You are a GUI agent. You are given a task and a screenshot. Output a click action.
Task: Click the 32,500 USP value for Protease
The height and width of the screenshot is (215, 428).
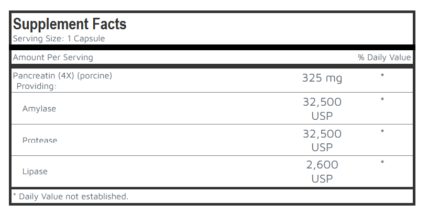tap(322, 140)
